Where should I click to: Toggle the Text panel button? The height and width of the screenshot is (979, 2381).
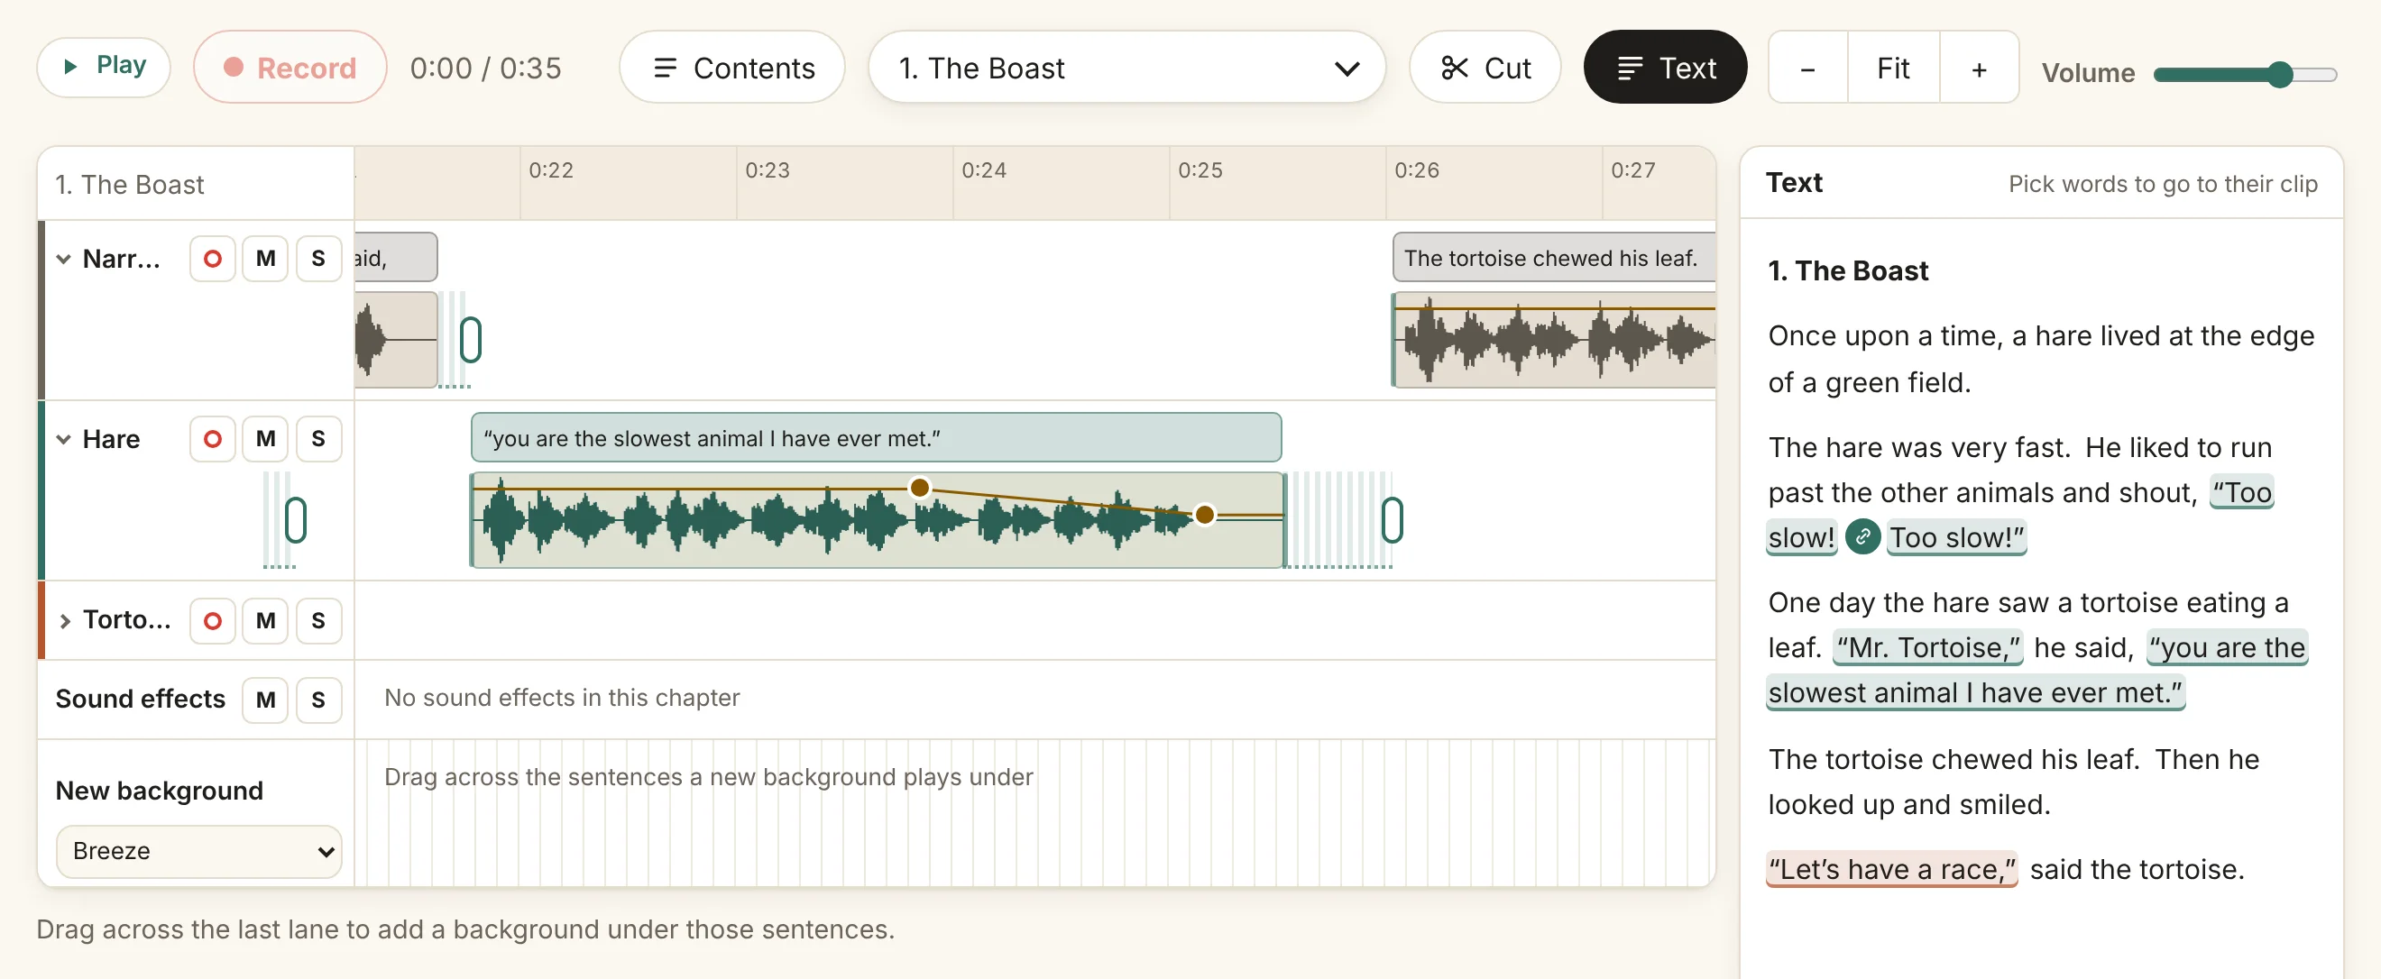[x=1665, y=67]
